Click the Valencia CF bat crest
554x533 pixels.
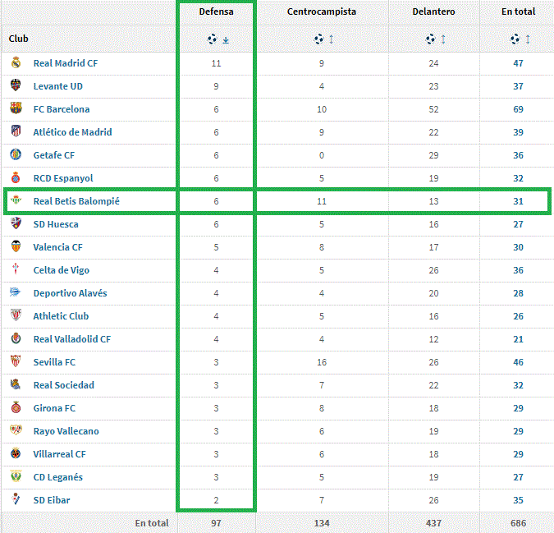point(16,247)
